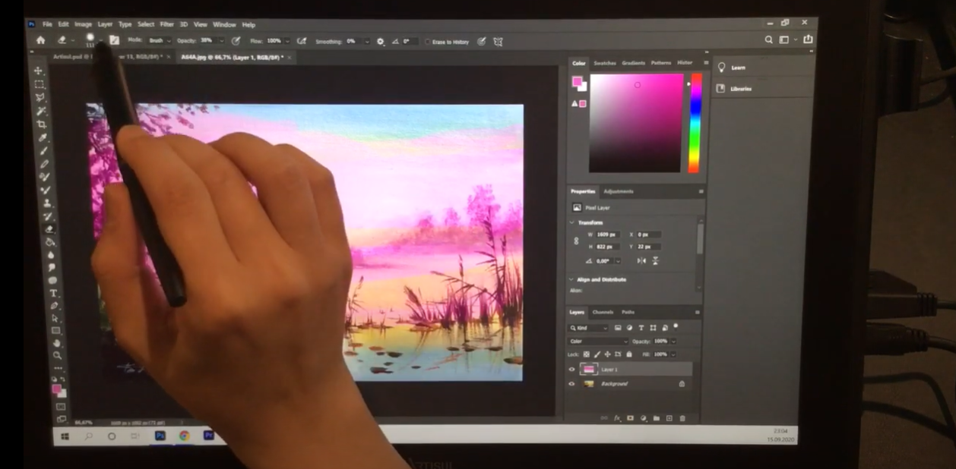Select the Hand tool
956x469 pixels.
tap(56, 343)
